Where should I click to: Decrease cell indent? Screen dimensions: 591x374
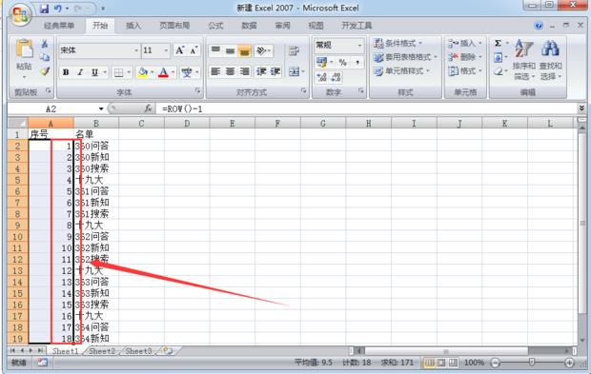[261, 71]
